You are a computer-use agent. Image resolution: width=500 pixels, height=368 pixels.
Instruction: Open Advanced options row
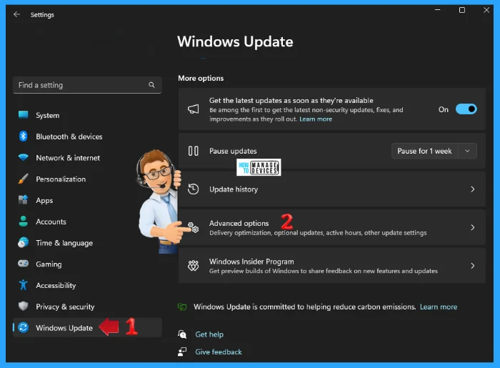[332, 227]
